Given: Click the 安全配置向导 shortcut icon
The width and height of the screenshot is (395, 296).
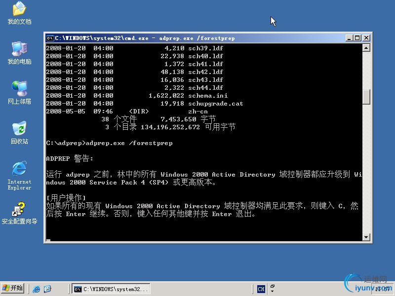Looking at the screenshot, I should point(19,213).
